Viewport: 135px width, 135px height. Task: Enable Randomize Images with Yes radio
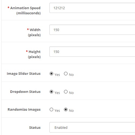click(x=51, y=110)
